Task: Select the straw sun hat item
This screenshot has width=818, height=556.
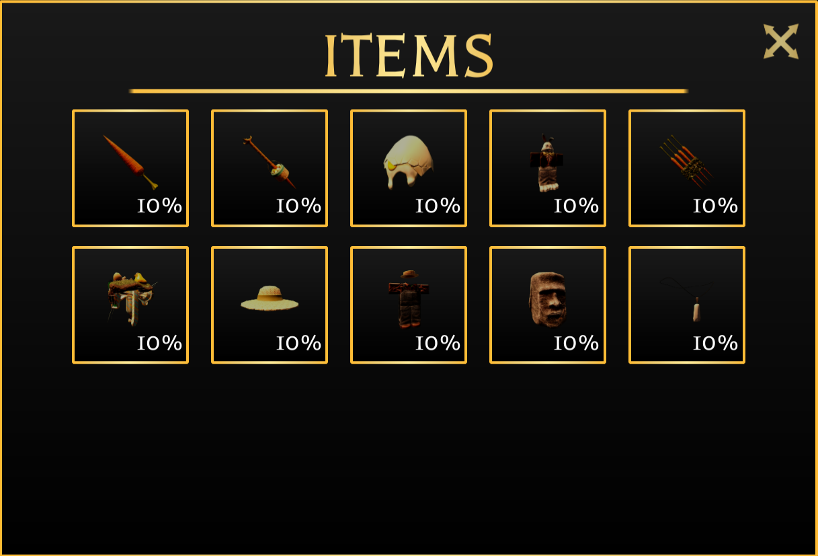Action: tap(270, 305)
